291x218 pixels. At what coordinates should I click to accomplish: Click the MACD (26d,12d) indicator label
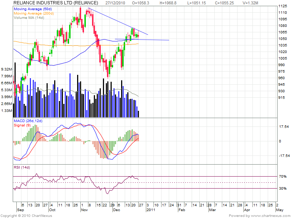tap(28, 121)
